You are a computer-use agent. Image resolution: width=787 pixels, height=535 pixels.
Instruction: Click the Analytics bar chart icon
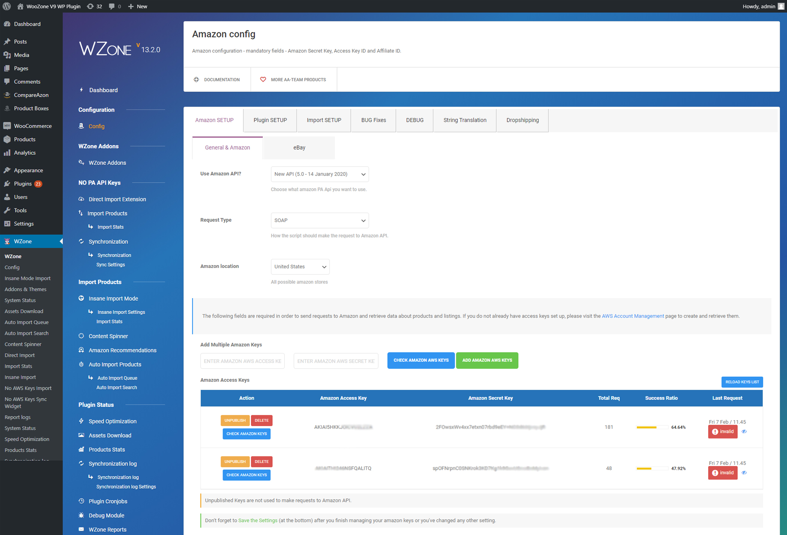click(7, 153)
